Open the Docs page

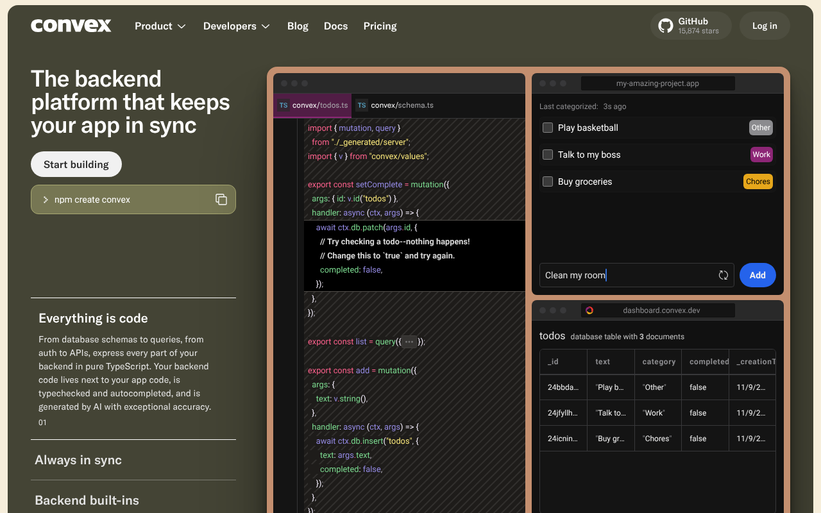click(x=335, y=26)
